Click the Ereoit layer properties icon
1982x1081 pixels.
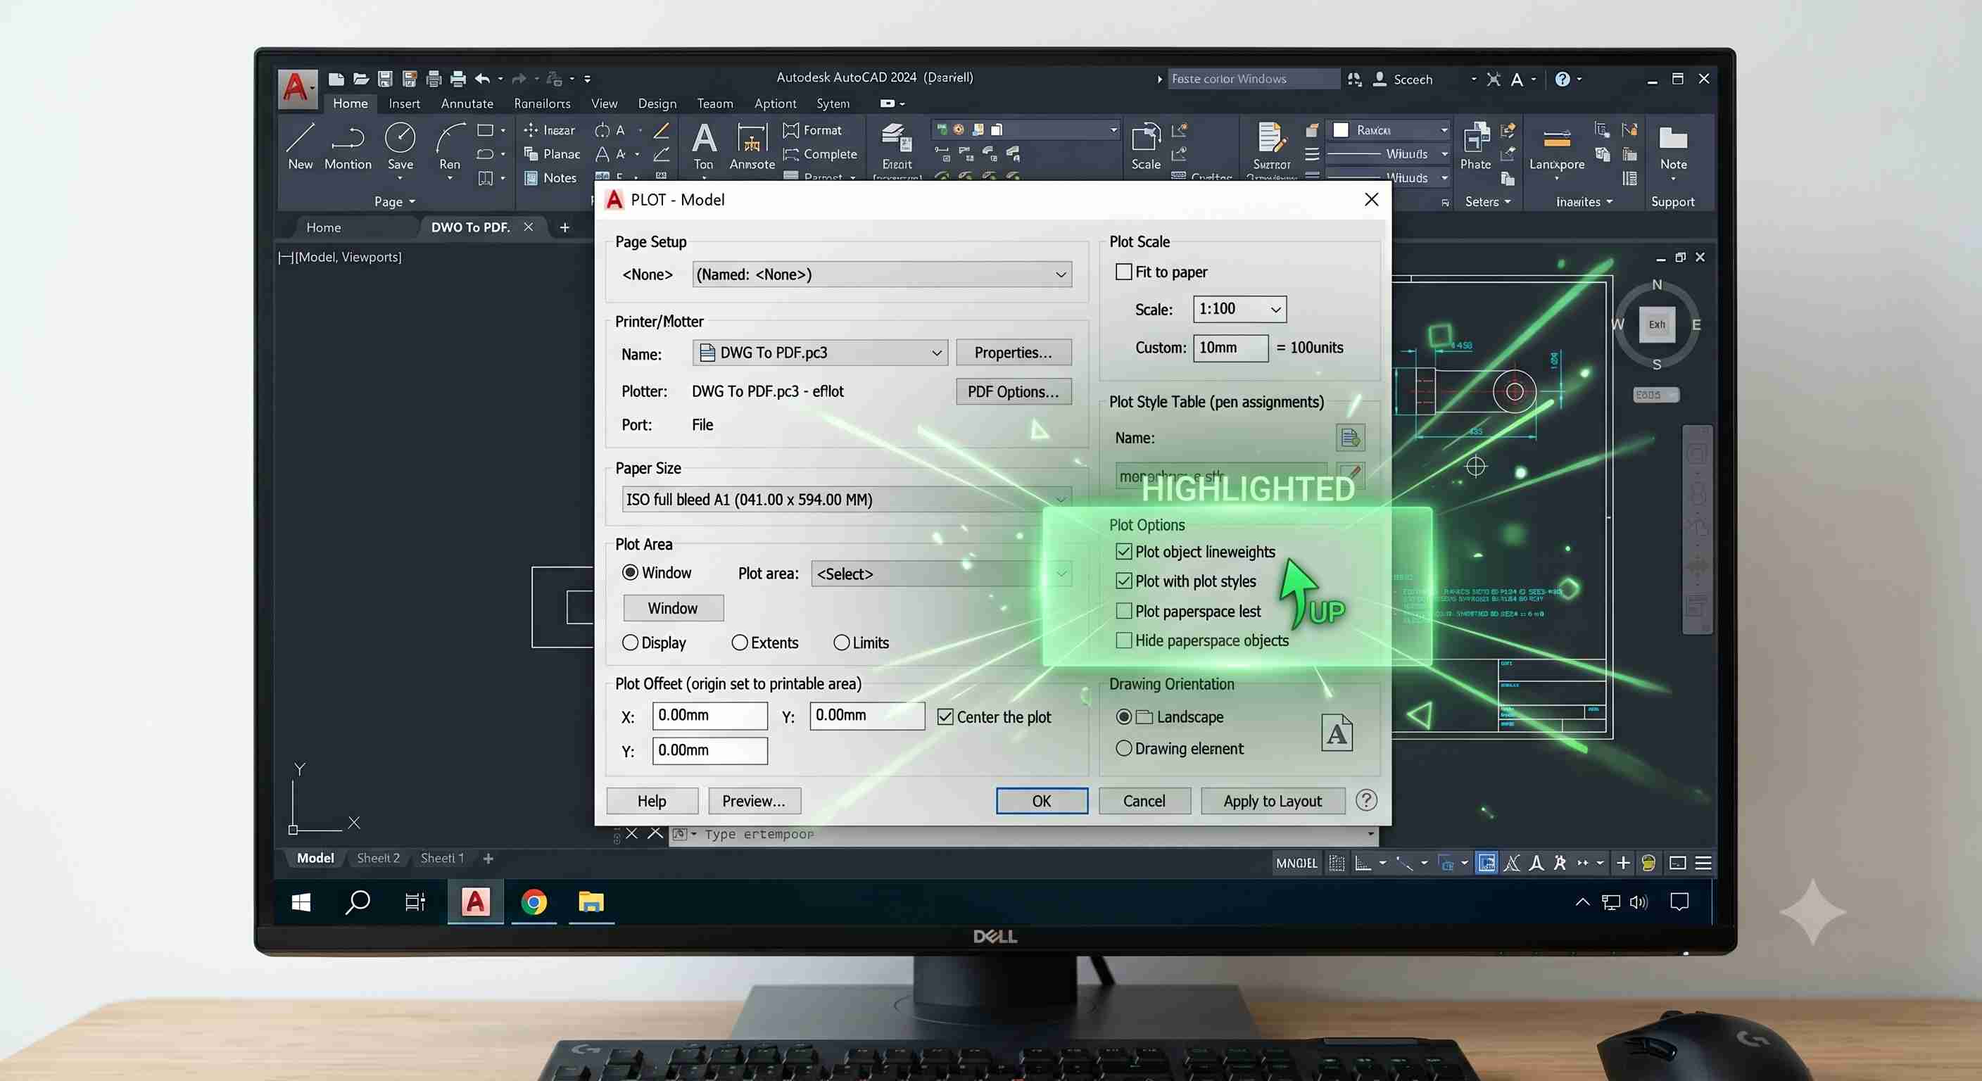tap(897, 146)
